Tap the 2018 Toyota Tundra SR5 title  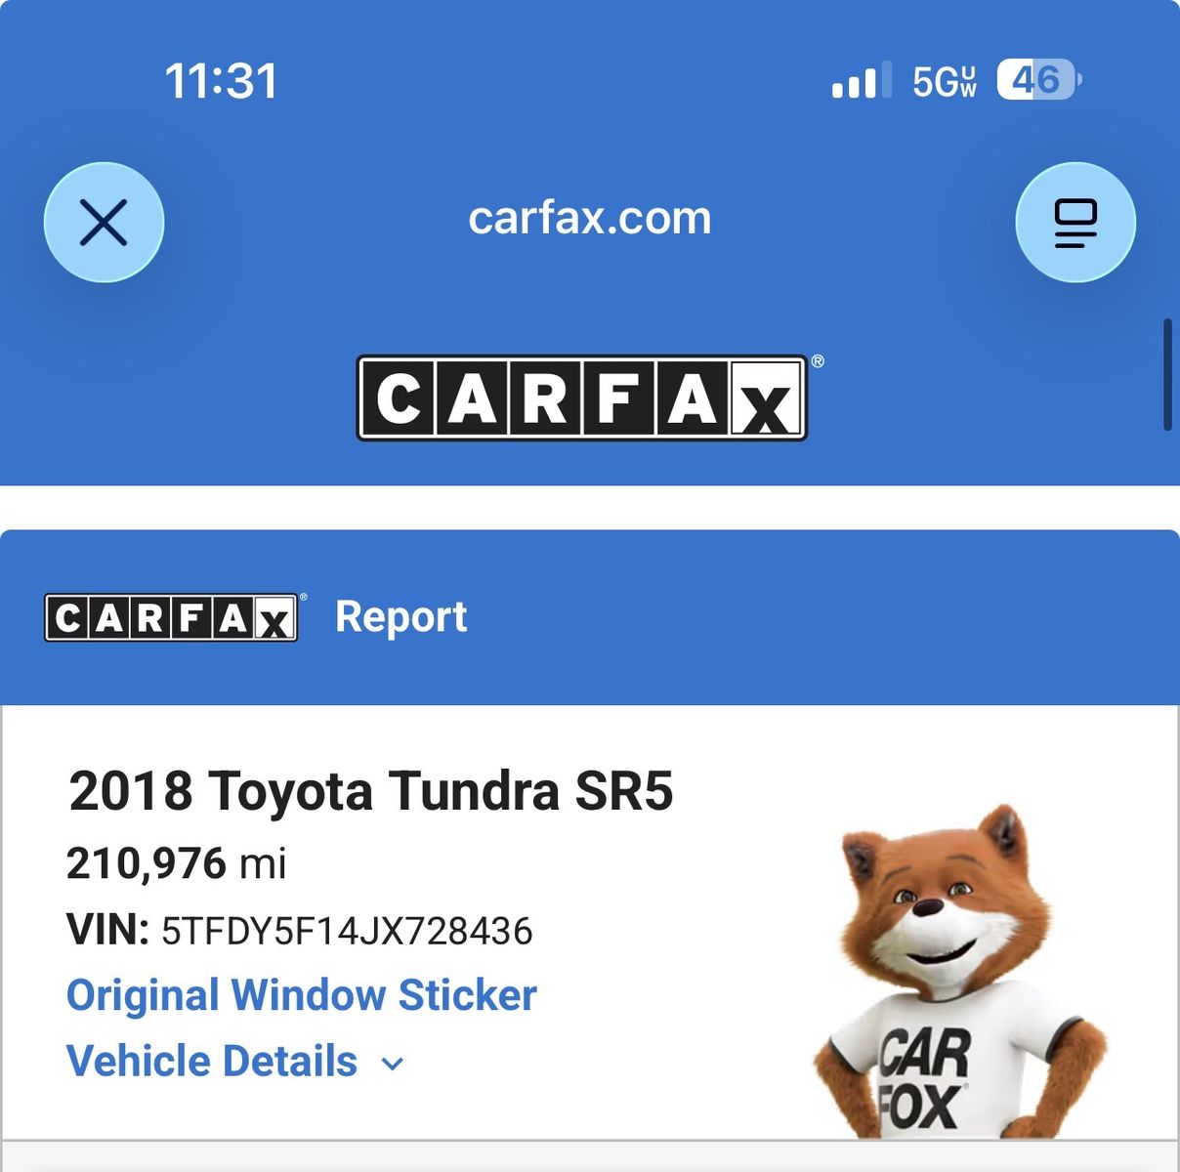click(371, 790)
